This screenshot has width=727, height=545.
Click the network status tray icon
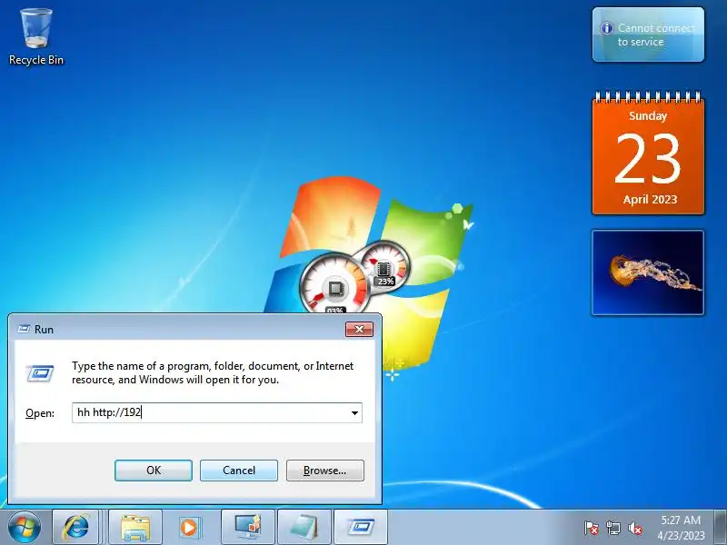pos(613,528)
